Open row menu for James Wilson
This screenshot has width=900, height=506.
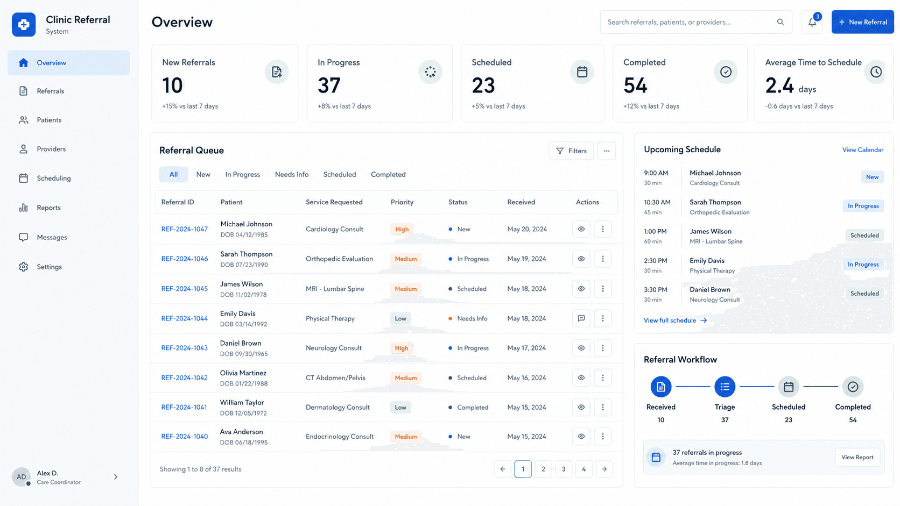coord(603,289)
